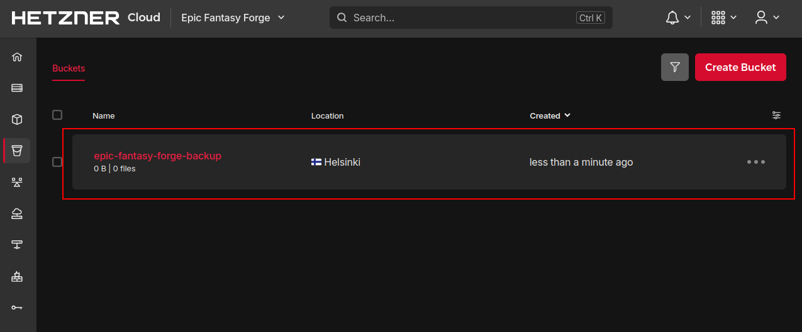Click the Name column header
802x332 pixels.
104,115
